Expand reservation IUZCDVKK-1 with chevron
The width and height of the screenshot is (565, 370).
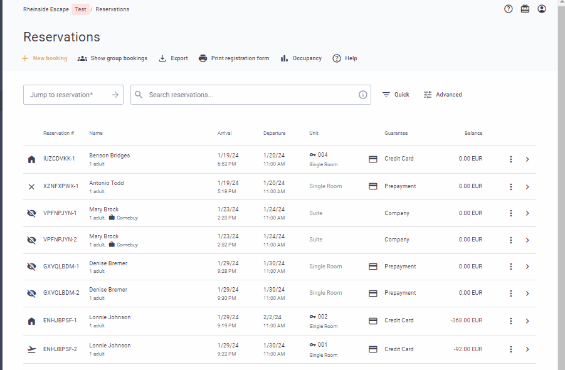(x=527, y=159)
